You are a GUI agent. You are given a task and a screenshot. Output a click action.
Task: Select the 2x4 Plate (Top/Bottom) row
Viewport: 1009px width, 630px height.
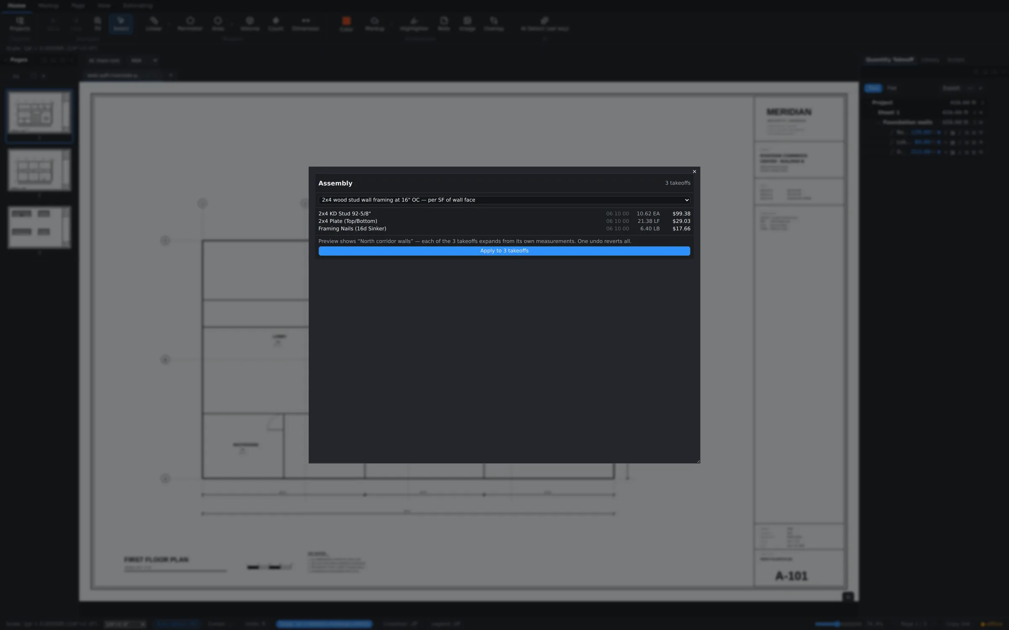(x=504, y=221)
